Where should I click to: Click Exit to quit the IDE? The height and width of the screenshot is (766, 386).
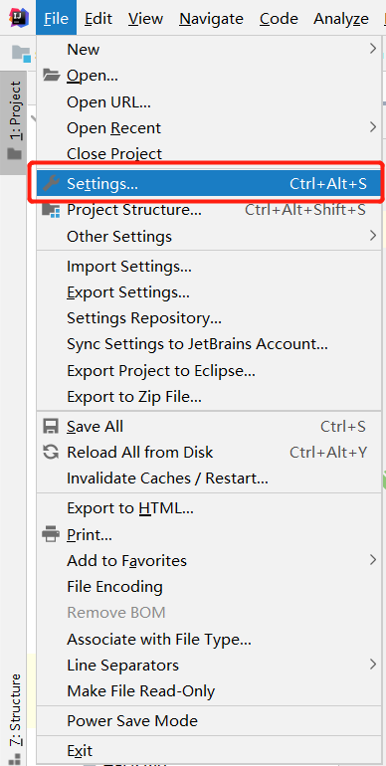click(x=209, y=750)
